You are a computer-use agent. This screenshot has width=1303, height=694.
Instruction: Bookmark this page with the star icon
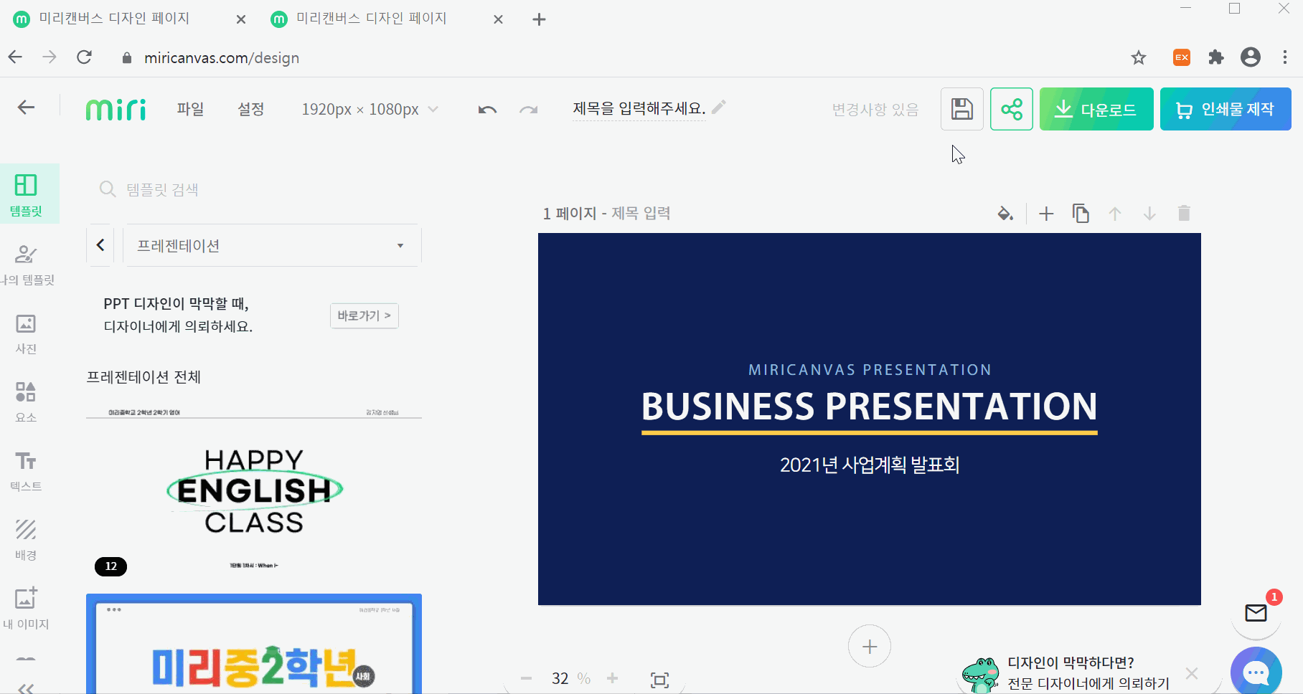coord(1139,58)
